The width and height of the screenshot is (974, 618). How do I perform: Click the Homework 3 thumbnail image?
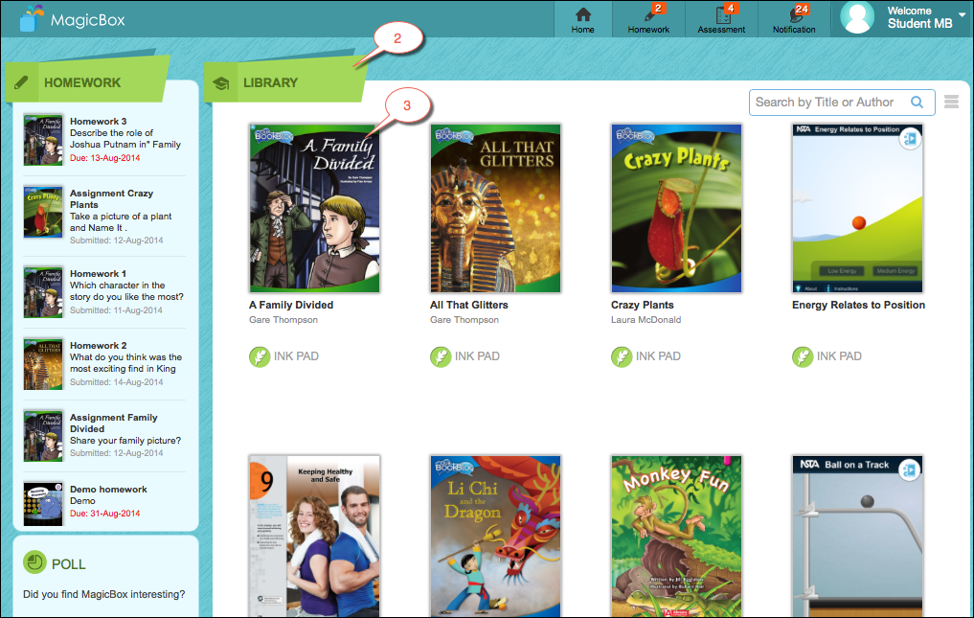coord(43,139)
